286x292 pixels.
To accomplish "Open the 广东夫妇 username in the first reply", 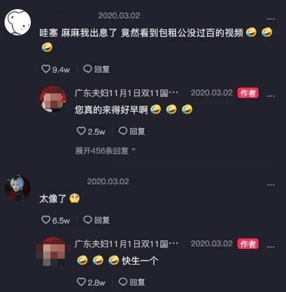I will 126,93.
